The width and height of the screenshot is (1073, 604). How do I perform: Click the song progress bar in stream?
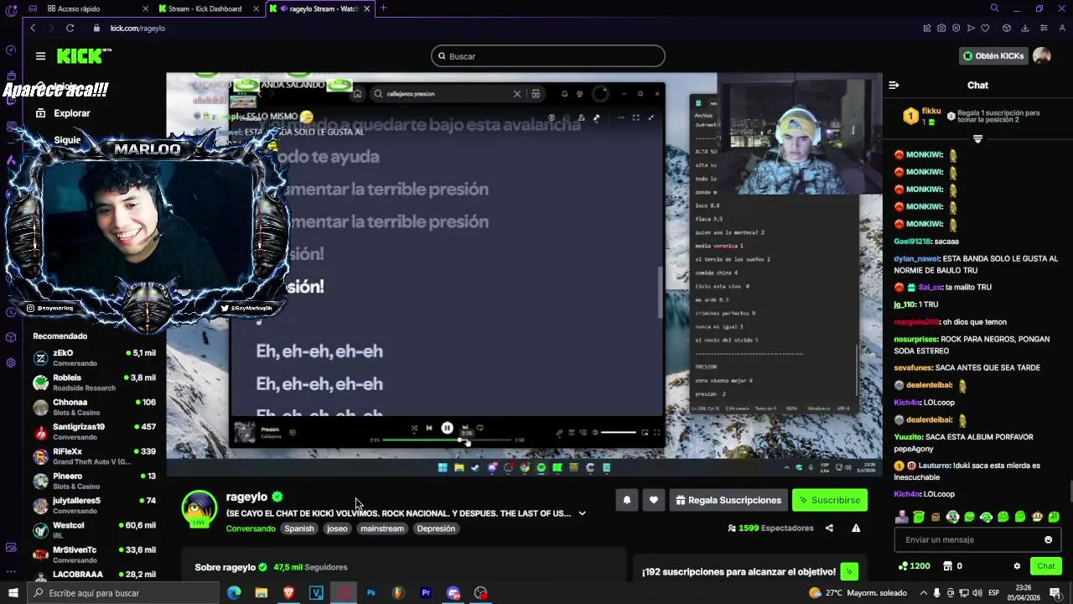[x=448, y=440]
